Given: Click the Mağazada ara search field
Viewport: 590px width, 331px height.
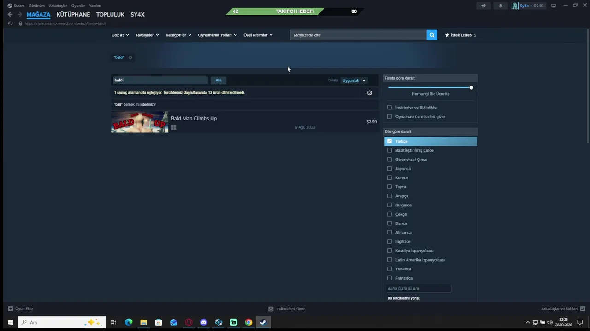Looking at the screenshot, I should [359, 35].
